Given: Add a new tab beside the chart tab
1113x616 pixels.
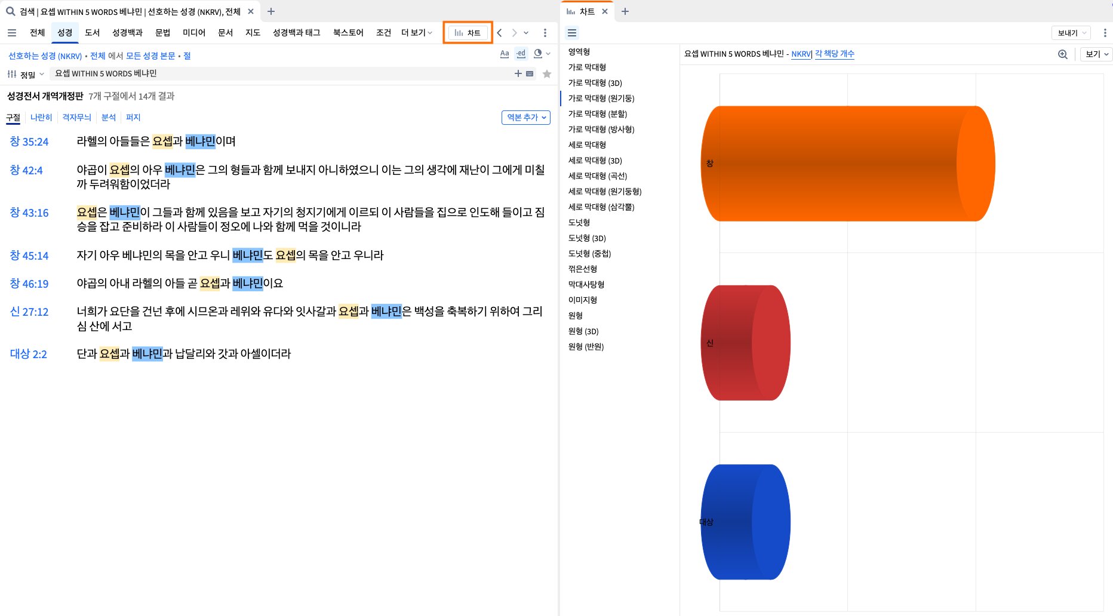Looking at the screenshot, I should (x=625, y=11).
